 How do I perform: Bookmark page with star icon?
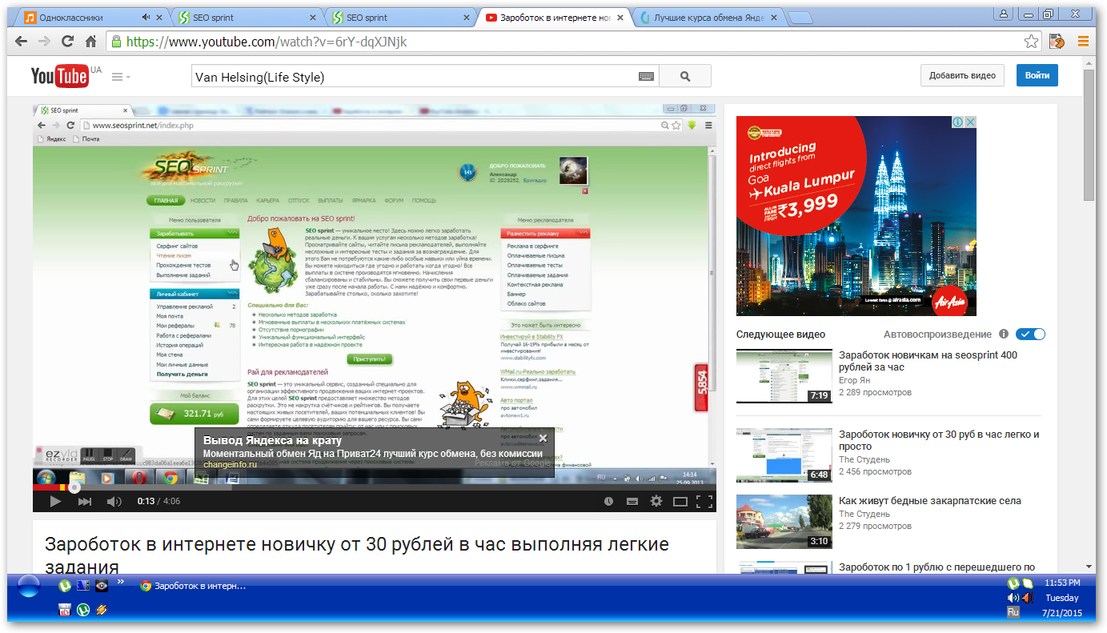coord(1032,42)
